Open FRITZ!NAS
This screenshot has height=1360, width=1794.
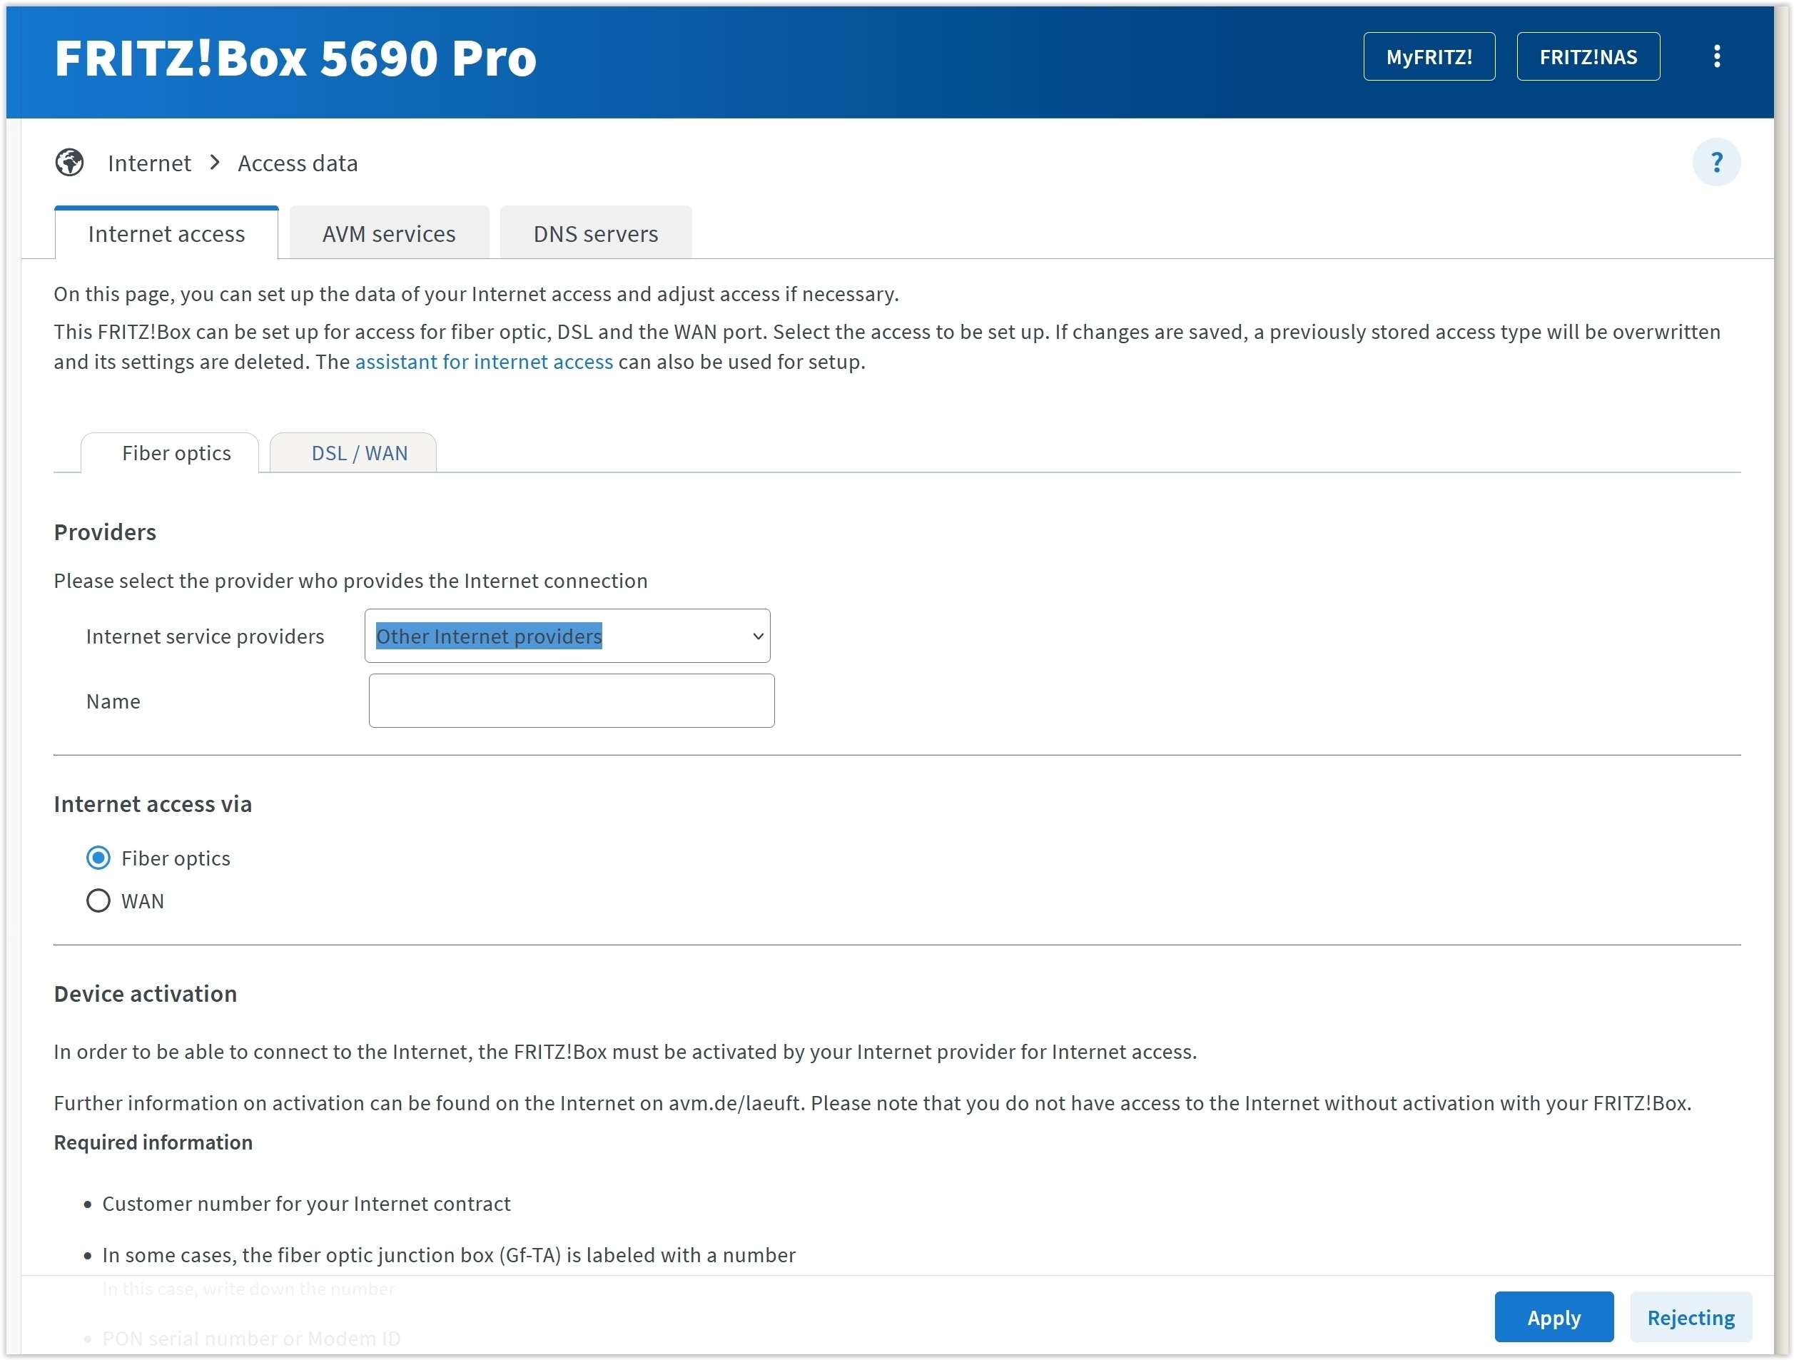tap(1588, 57)
